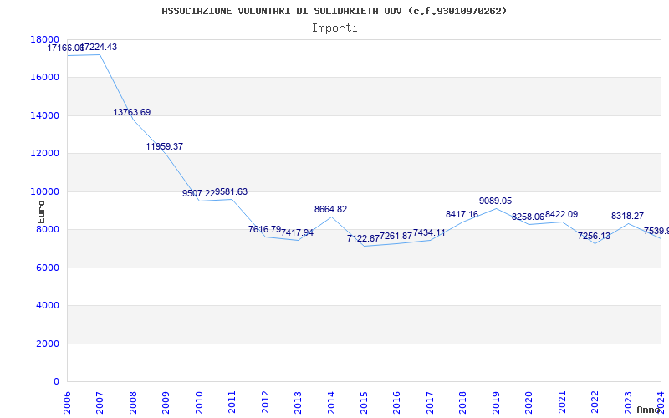This screenshot has width=669, height=418.
Task: Click the x-axis year label 2021
Action: [562, 402]
